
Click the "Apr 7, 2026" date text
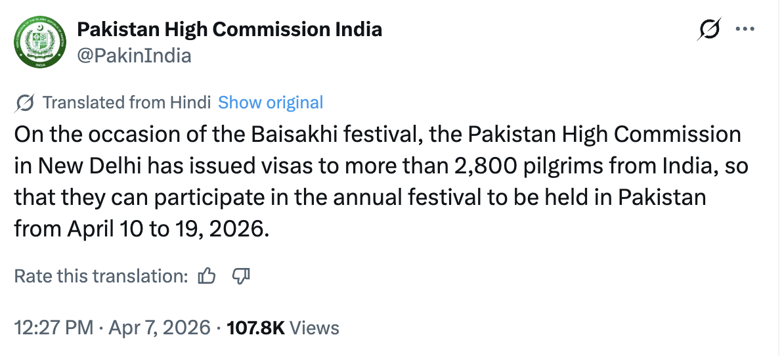(160, 328)
